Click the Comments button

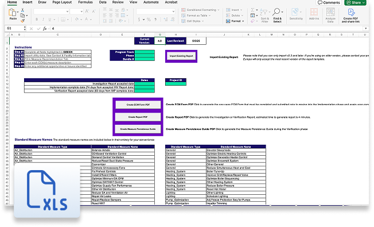[x=329, y=2]
